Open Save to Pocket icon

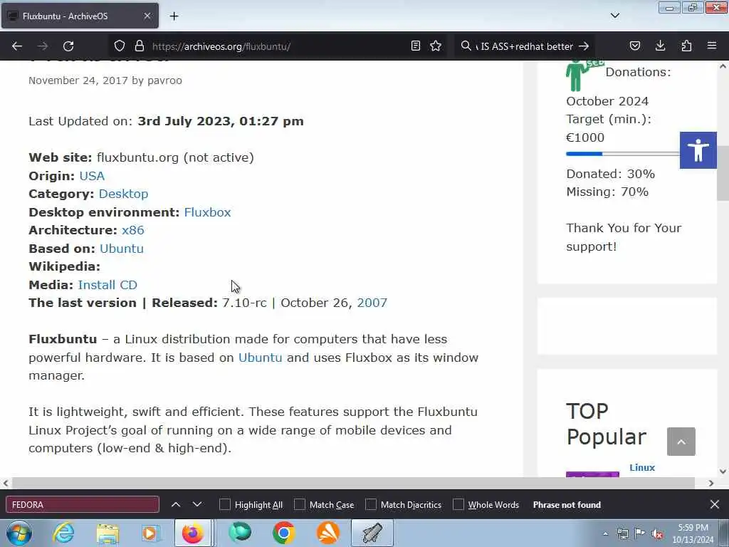pyautogui.click(x=634, y=46)
